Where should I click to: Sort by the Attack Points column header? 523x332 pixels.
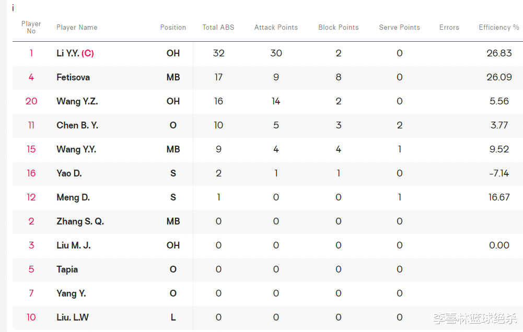(276, 28)
